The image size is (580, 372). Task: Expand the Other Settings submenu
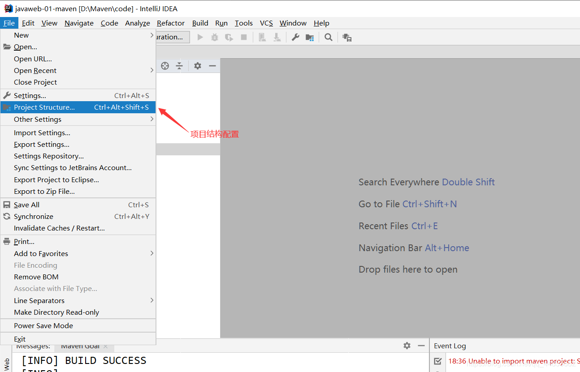pyautogui.click(x=78, y=119)
